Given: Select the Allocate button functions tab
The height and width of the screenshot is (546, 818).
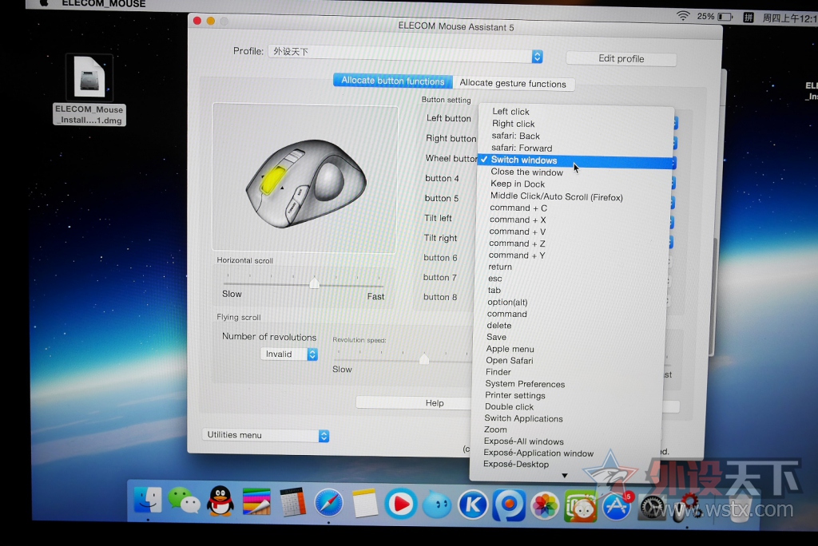Looking at the screenshot, I should 392,81.
